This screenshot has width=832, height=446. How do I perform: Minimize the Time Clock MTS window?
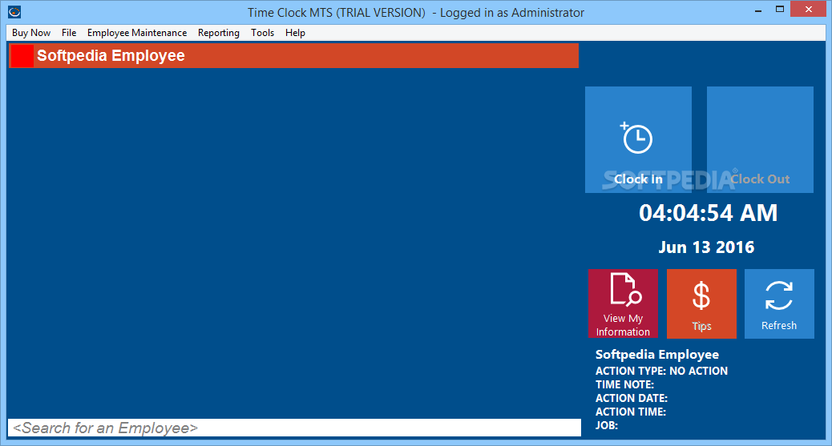point(758,10)
